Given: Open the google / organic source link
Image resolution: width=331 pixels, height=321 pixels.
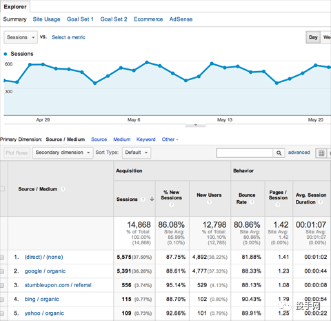Looking at the screenshot, I should 45,271.
